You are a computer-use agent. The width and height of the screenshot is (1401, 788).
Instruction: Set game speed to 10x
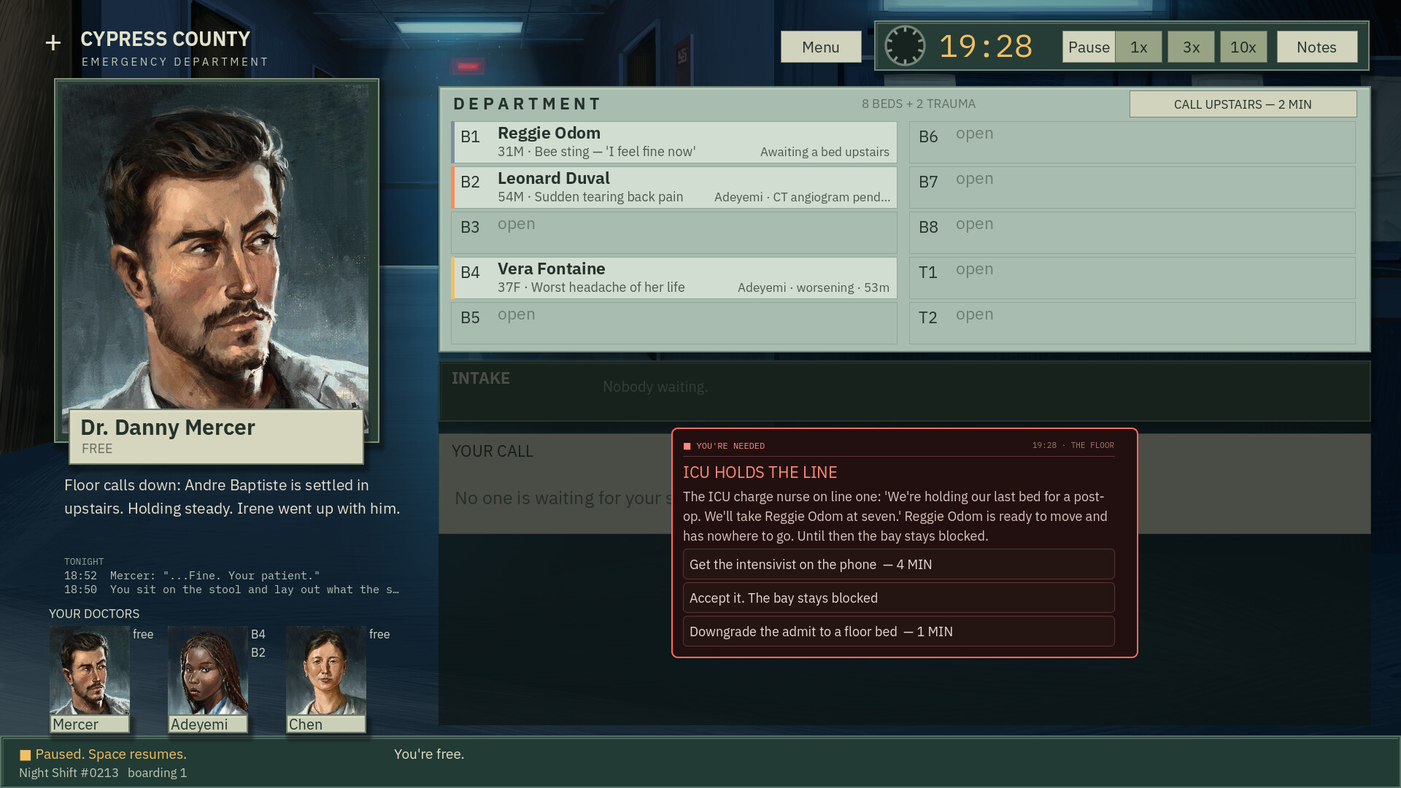[1243, 47]
